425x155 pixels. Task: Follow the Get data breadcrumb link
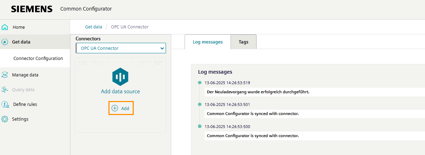[94, 27]
